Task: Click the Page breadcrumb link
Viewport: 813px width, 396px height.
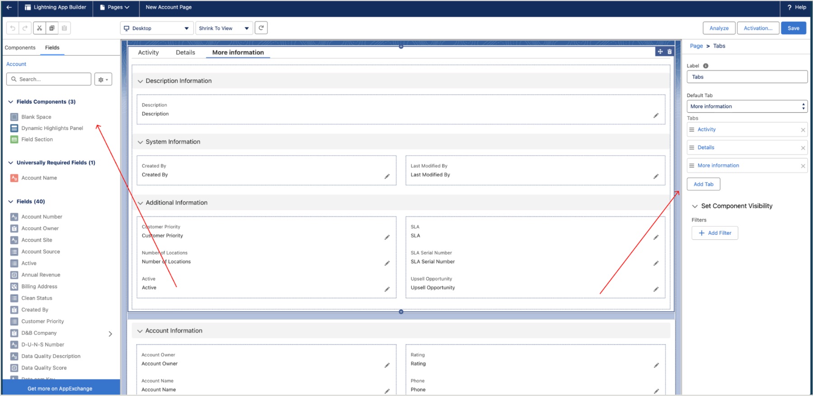Action: point(696,46)
